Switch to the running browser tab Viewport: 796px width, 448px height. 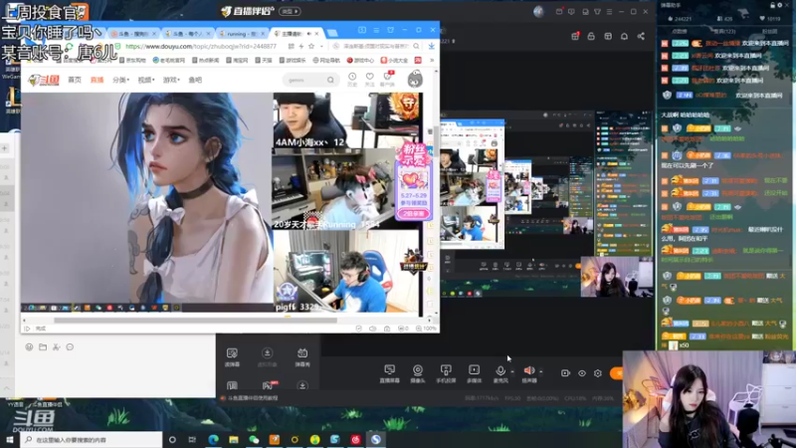point(243,34)
